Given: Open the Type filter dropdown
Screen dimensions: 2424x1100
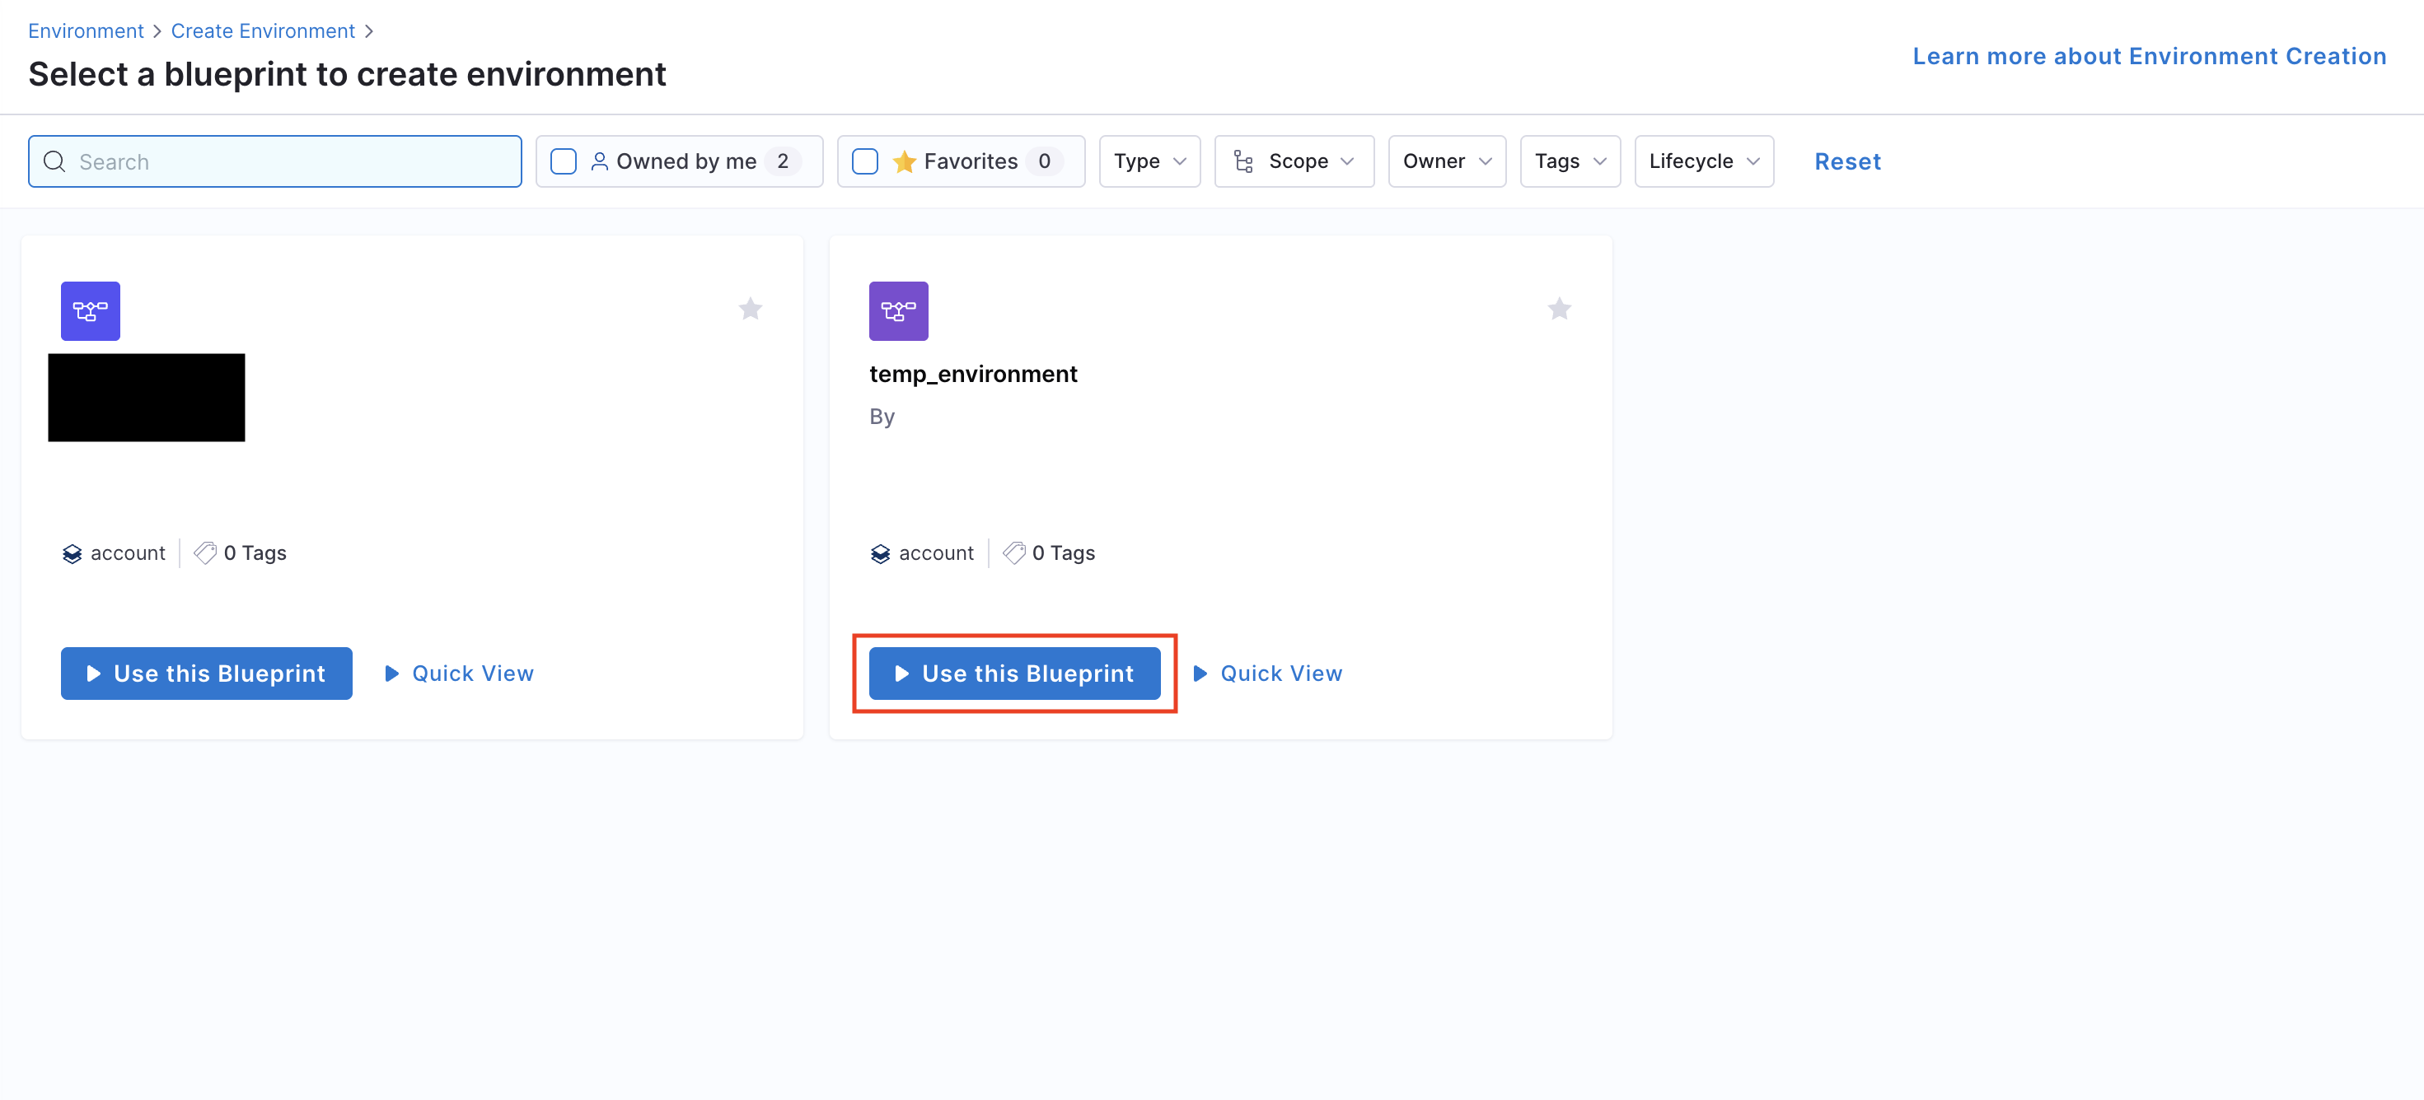Looking at the screenshot, I should [1149, 161].
